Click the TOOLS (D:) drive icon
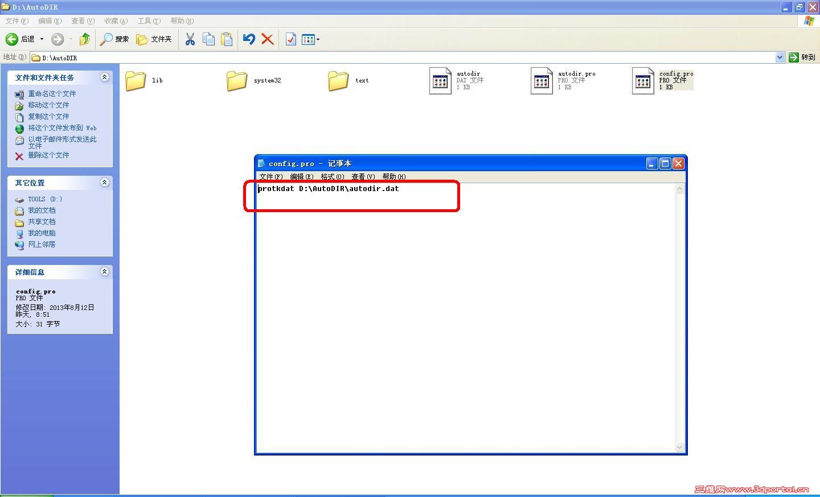The image size is (820, 497). tap(19, 200)
